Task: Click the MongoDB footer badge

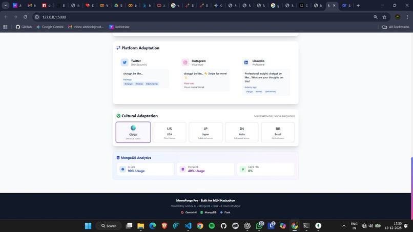Action: [209, 212]
